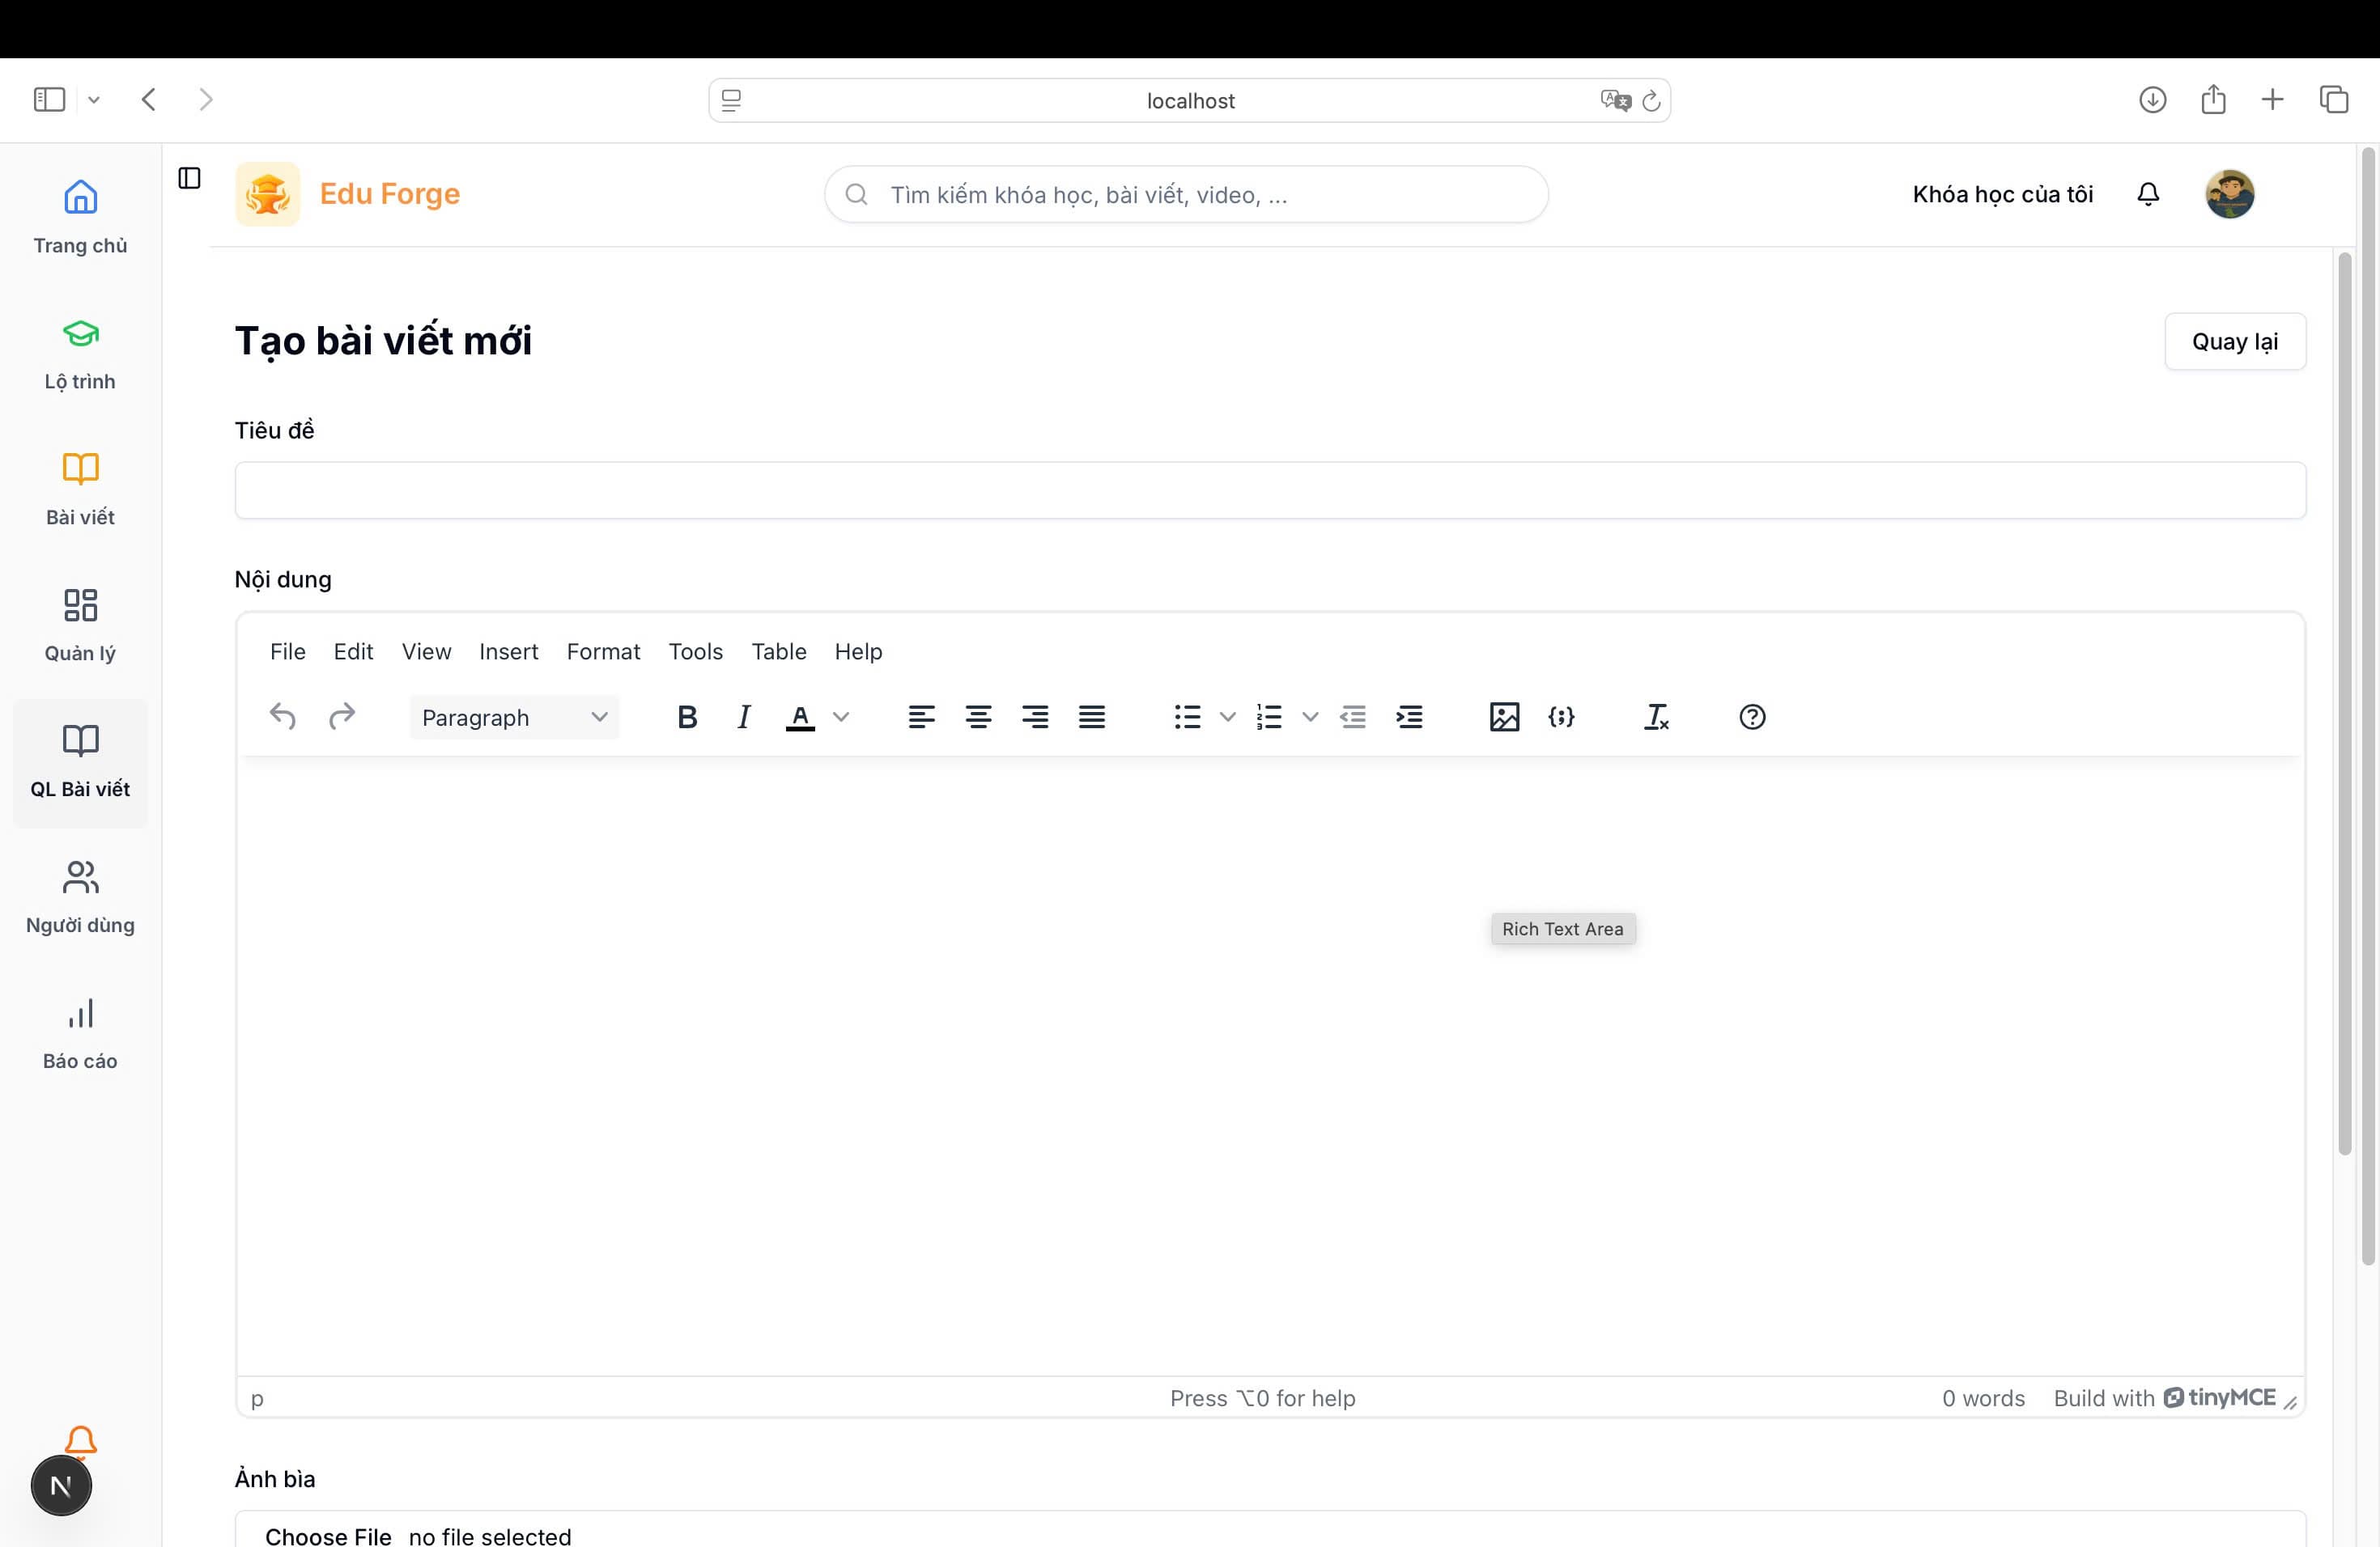Expand bullet list style options

[x=1228, y=717]
